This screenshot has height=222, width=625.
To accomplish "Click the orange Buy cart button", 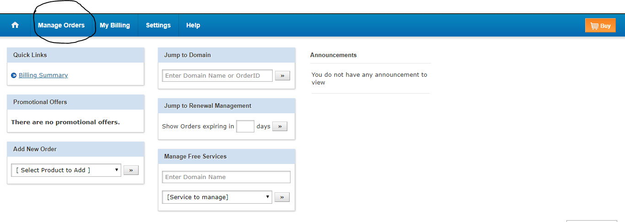I will [600, 26].
